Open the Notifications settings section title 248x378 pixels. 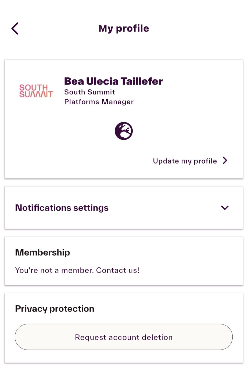click(x=62, y=208)
